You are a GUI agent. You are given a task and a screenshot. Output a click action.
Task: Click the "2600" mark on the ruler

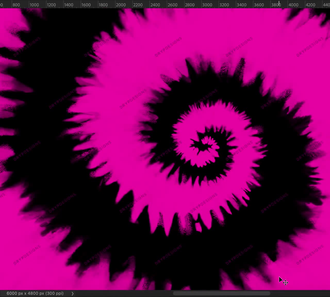tap(172, 5)
